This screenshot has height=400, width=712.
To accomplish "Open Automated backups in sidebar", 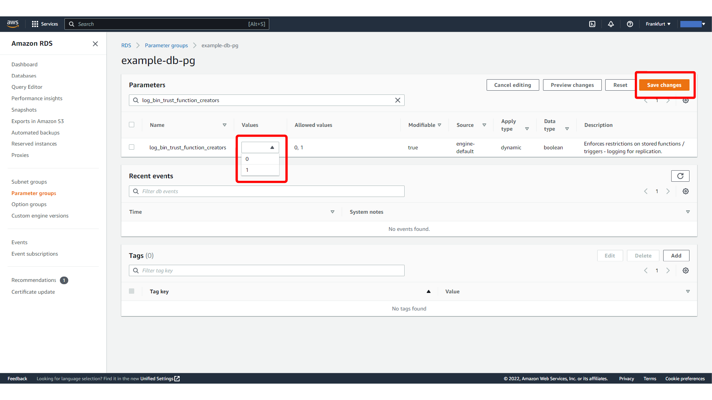I will pos(35,133).
